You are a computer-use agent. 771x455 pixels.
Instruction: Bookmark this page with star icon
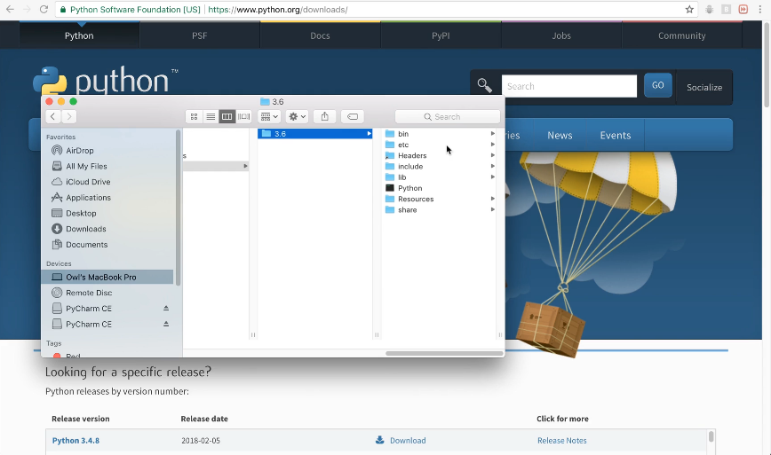pos(689,10)
